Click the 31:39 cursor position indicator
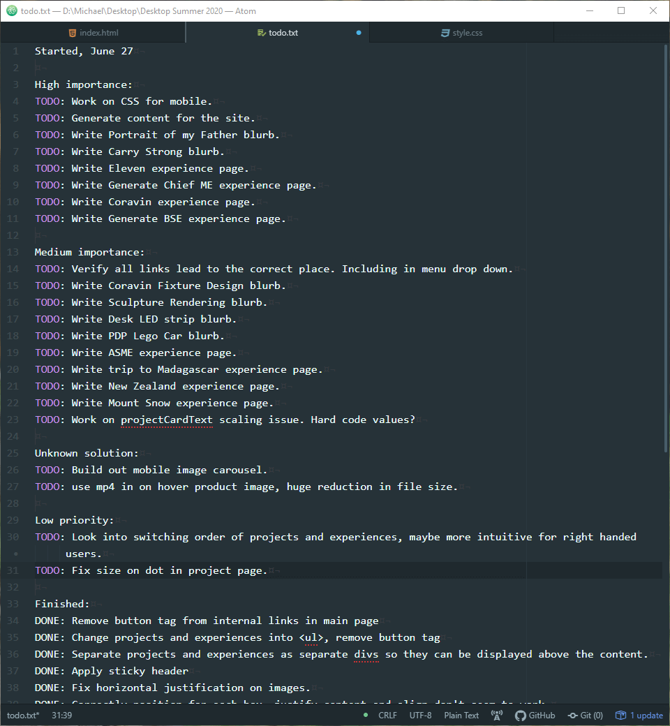This screenshot has width=670, height=726. pyautogui.click(x=61, y=715)
